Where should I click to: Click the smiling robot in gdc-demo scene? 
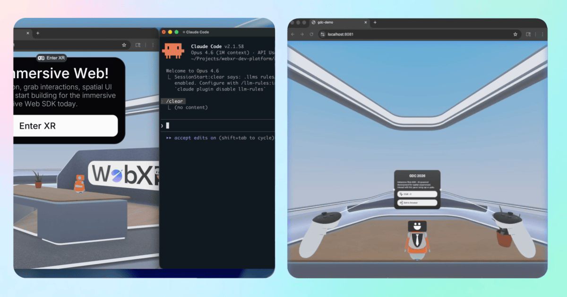pos(417,239)
